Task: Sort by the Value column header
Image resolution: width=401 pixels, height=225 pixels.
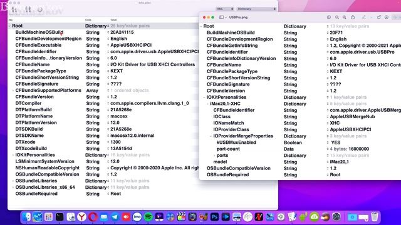Action: (x=113, y=19)
